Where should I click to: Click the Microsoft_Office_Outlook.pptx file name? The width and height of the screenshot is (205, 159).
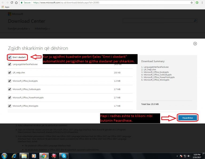click(x=26, y=89)
